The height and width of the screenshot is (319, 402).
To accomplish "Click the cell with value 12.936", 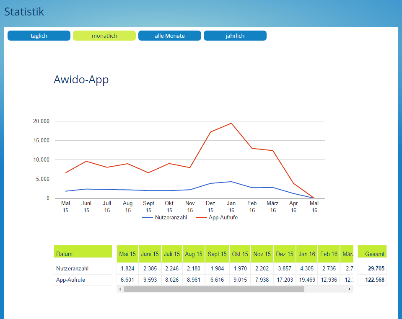I will pos(329,280).
